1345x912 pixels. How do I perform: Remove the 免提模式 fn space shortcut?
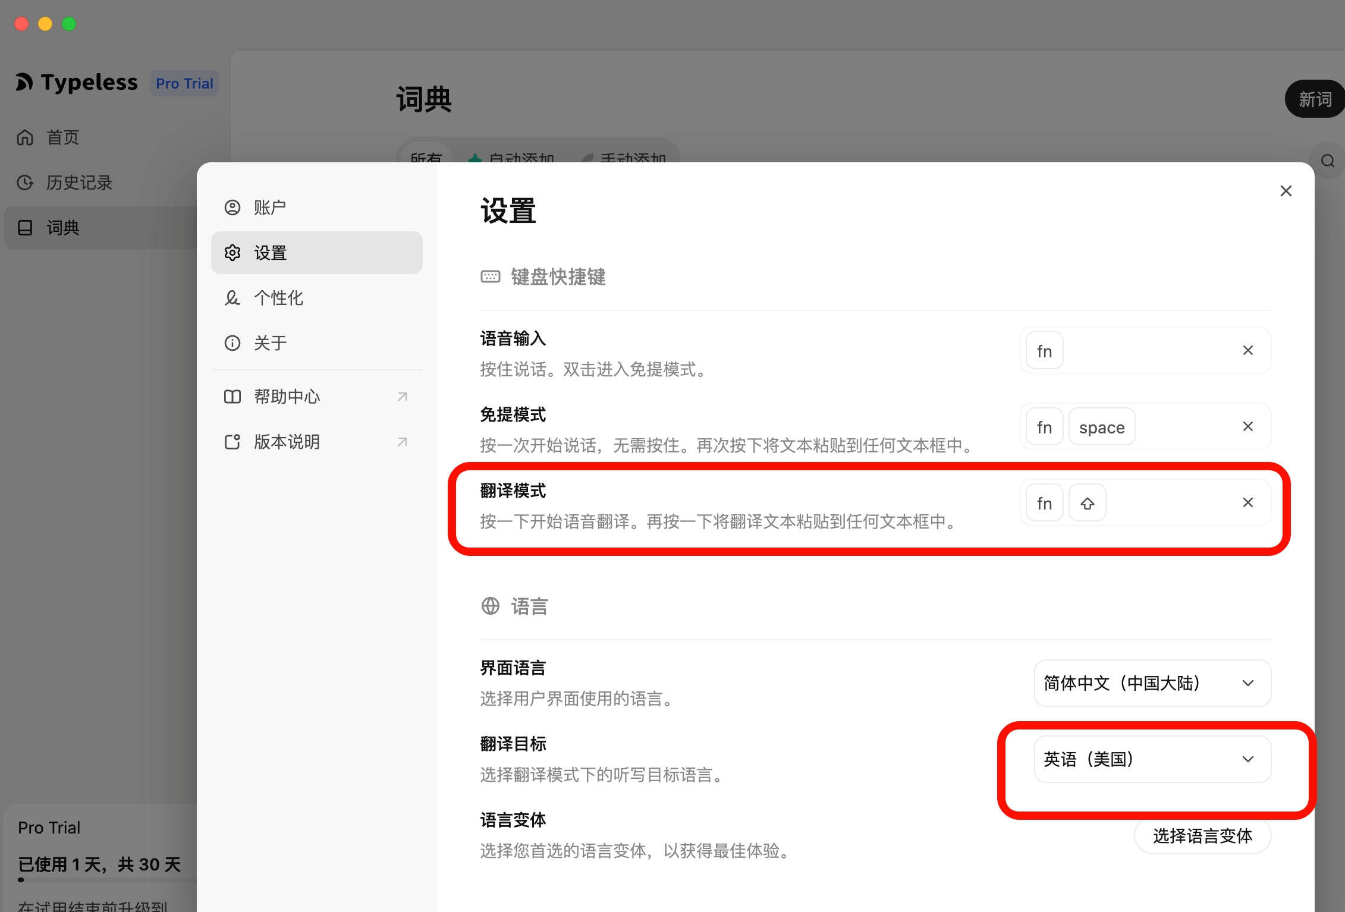[x=1247, y=427]
